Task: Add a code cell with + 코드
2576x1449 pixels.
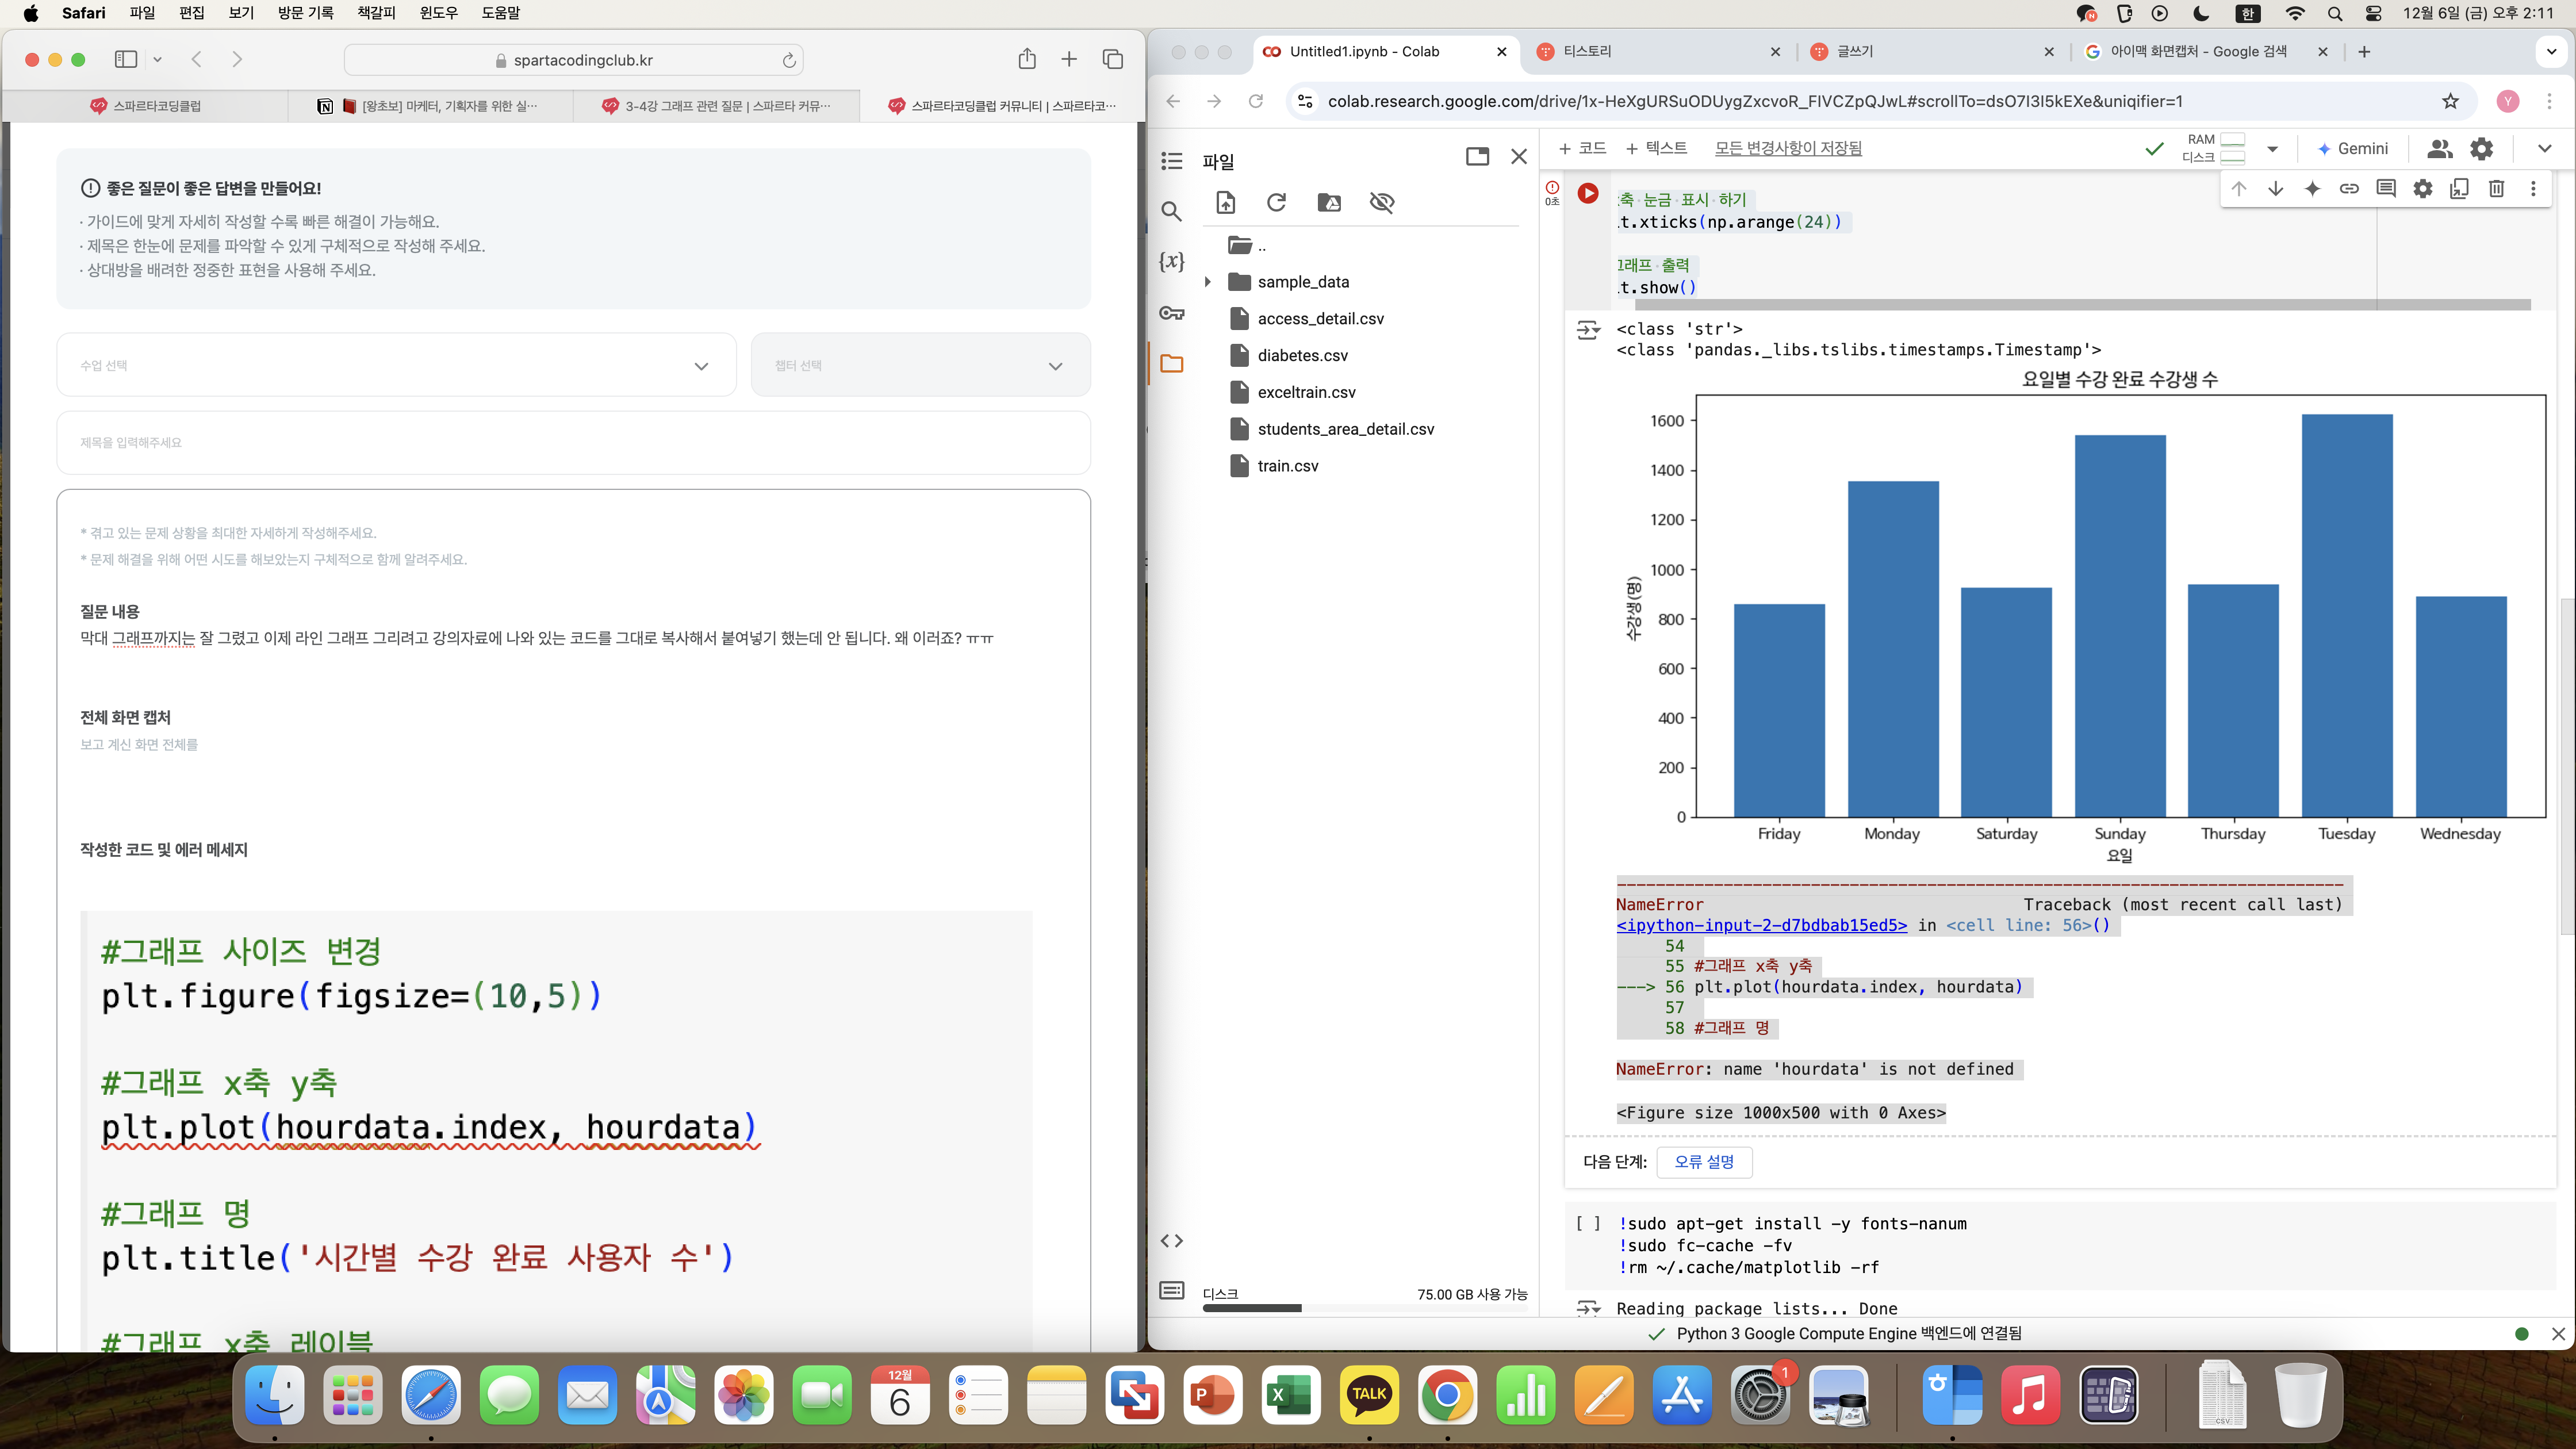Action: (x=1582, y=148)
